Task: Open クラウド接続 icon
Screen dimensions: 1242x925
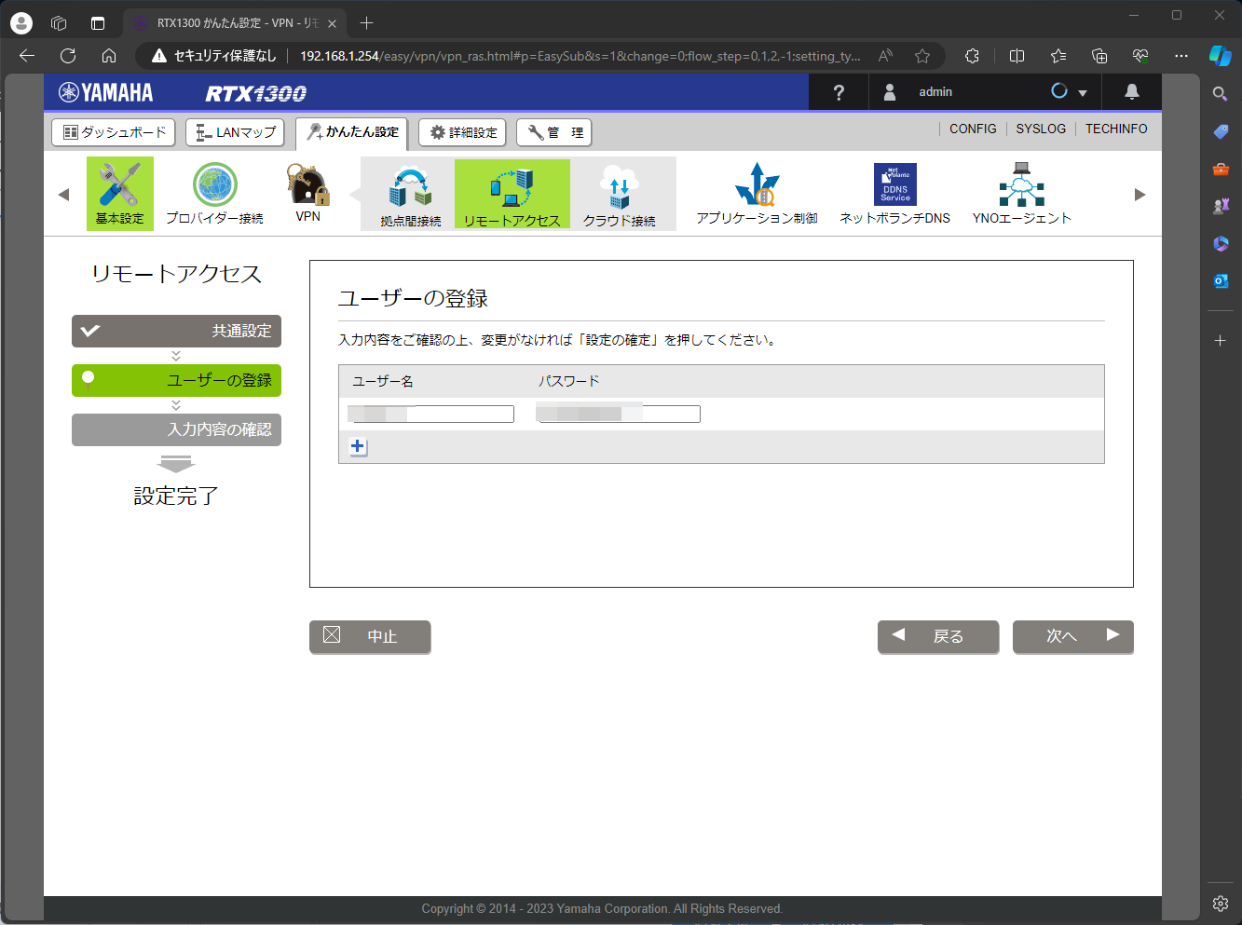Action: 620,195
